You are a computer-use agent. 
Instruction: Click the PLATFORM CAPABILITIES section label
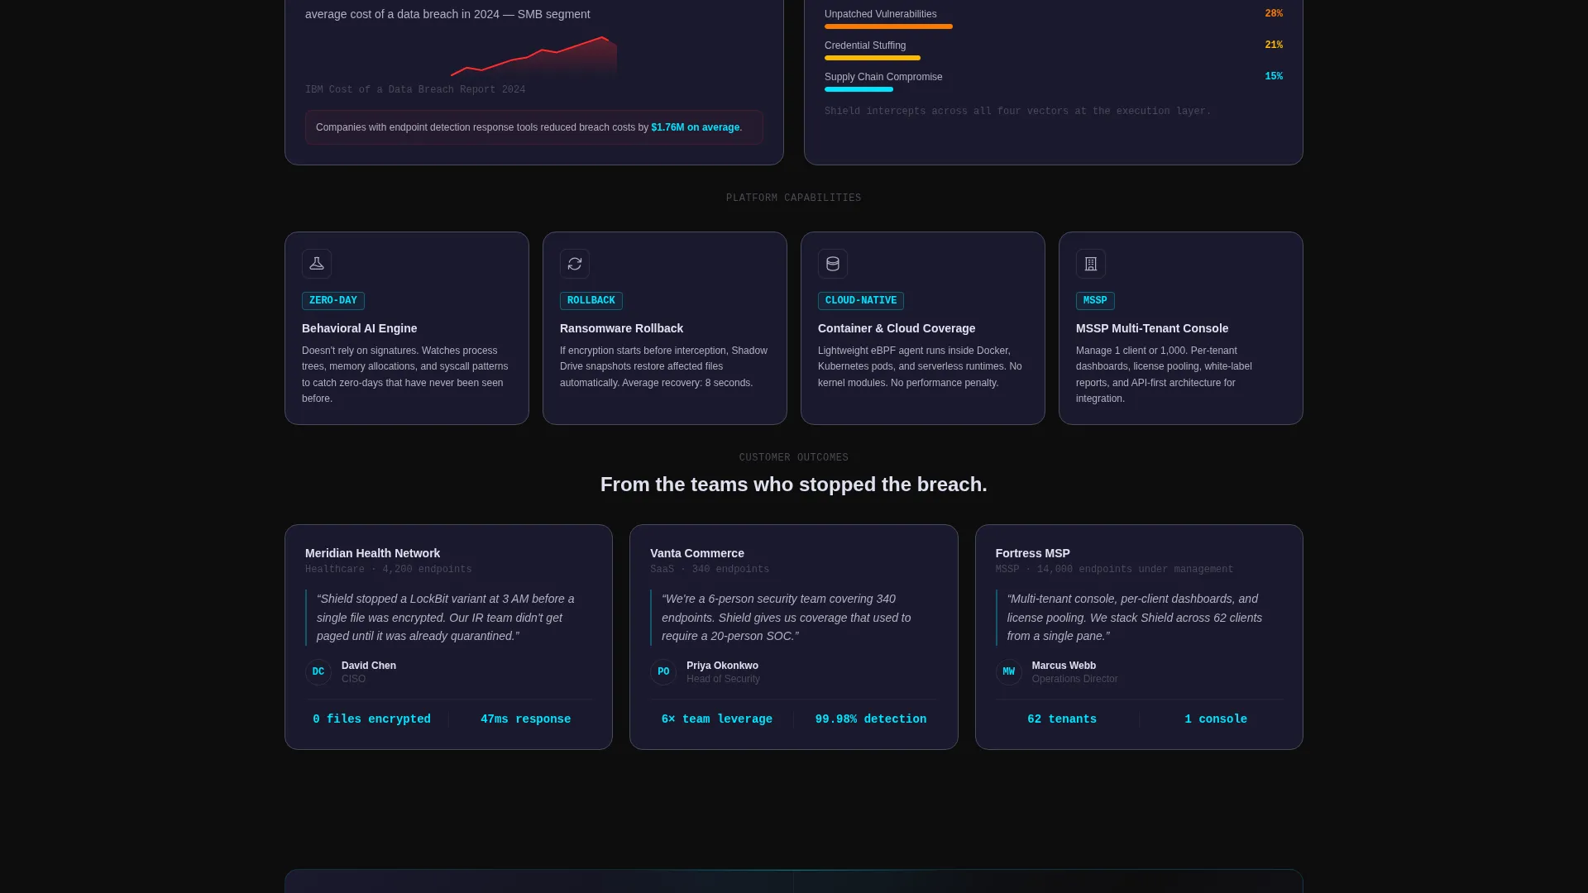[794, 198]
